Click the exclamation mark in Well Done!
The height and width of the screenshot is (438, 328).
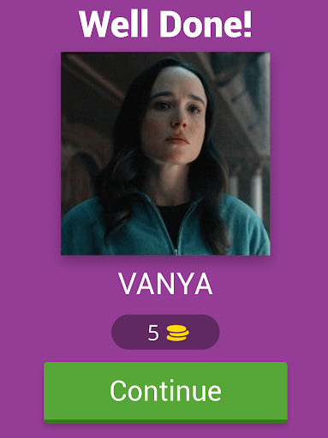click(247, 24)
